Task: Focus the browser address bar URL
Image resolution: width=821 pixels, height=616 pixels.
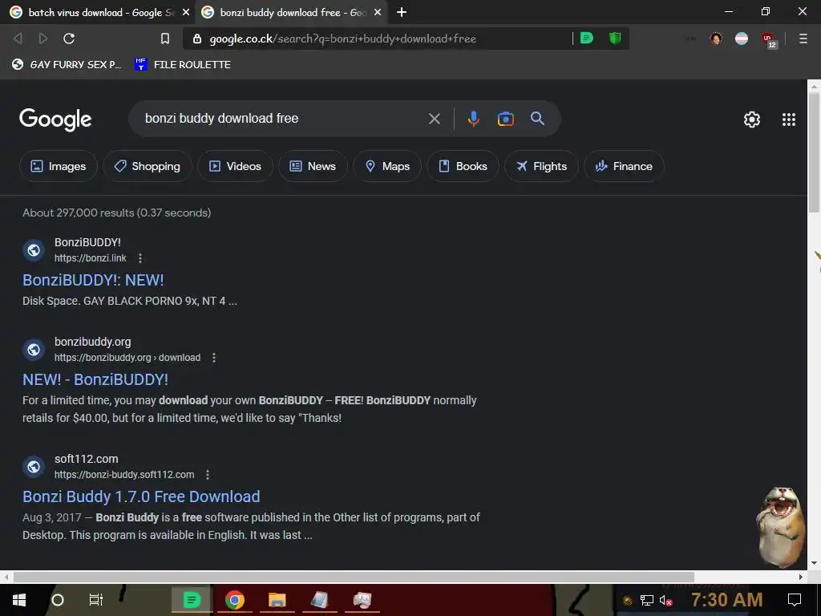Action: pos(343,38)
